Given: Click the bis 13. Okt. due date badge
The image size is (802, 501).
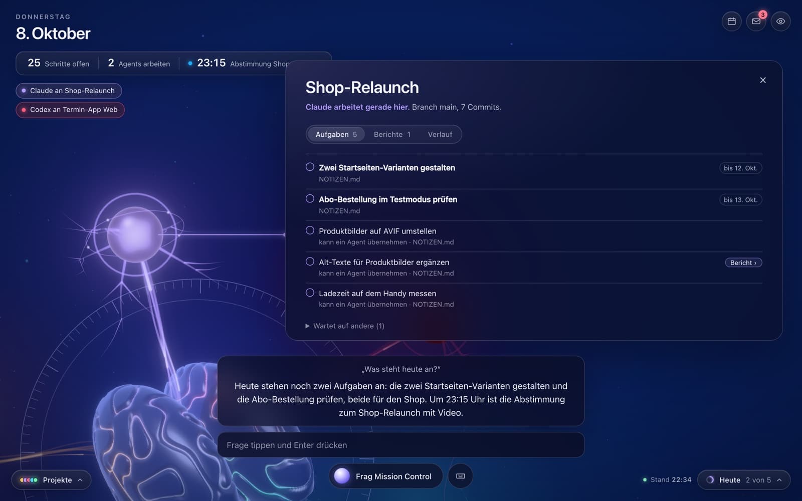Looking at the screenshot, I should pos(740,200).
